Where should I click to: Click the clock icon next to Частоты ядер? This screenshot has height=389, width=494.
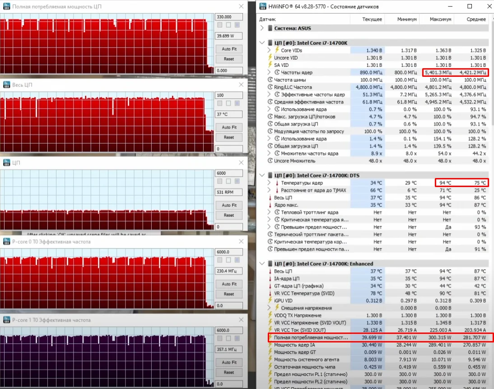click(x=277, y=72)
